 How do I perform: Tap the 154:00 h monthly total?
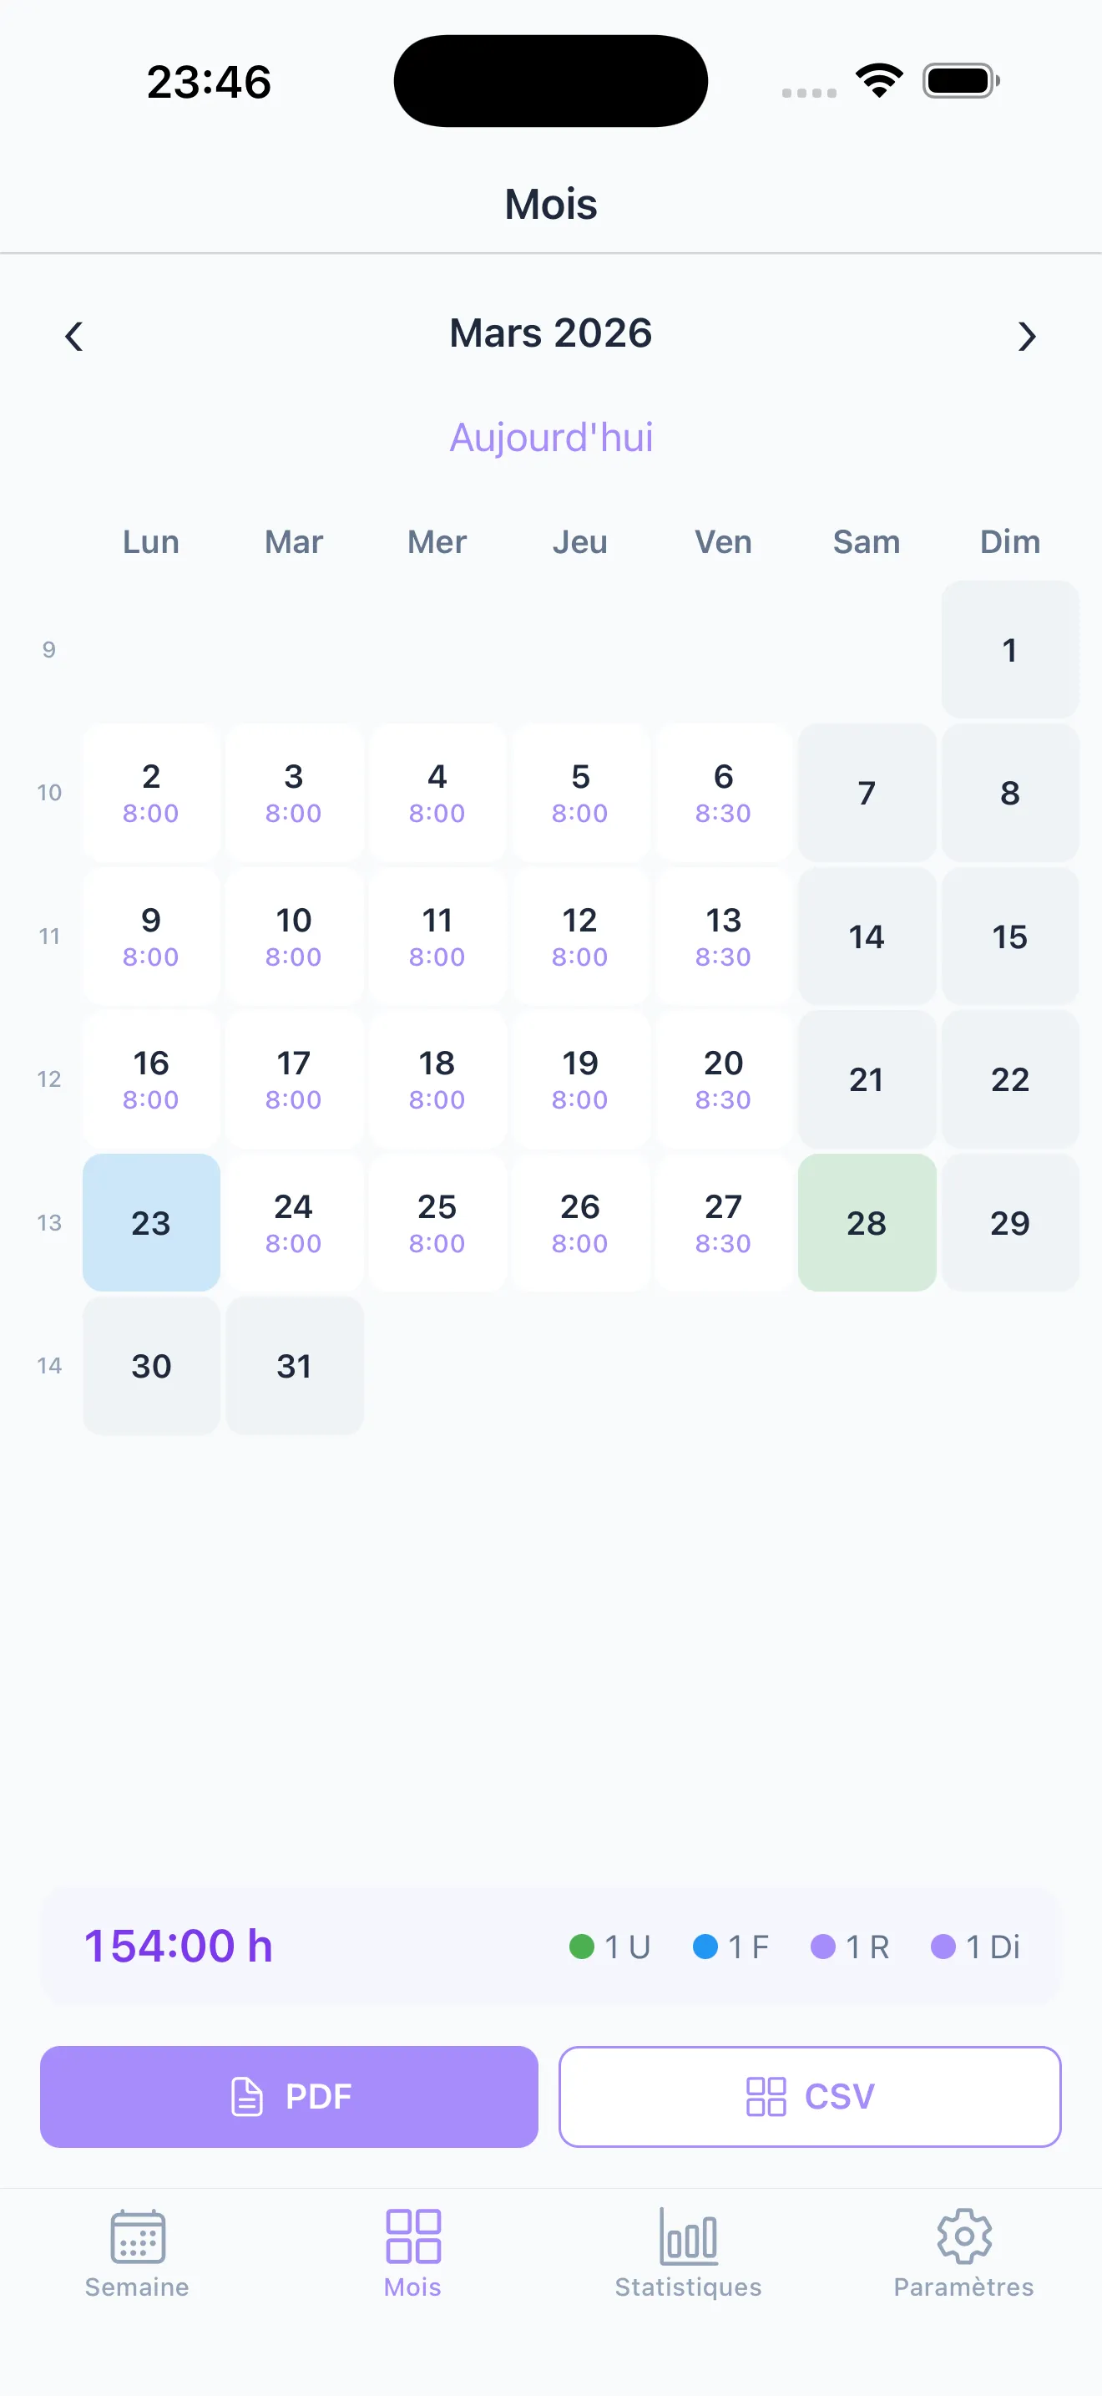click(179, 1946)
